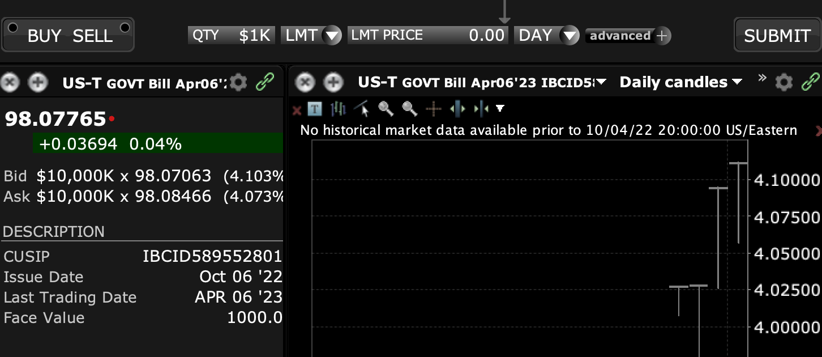Click the second magnifier zoom icon

[409, 108]
